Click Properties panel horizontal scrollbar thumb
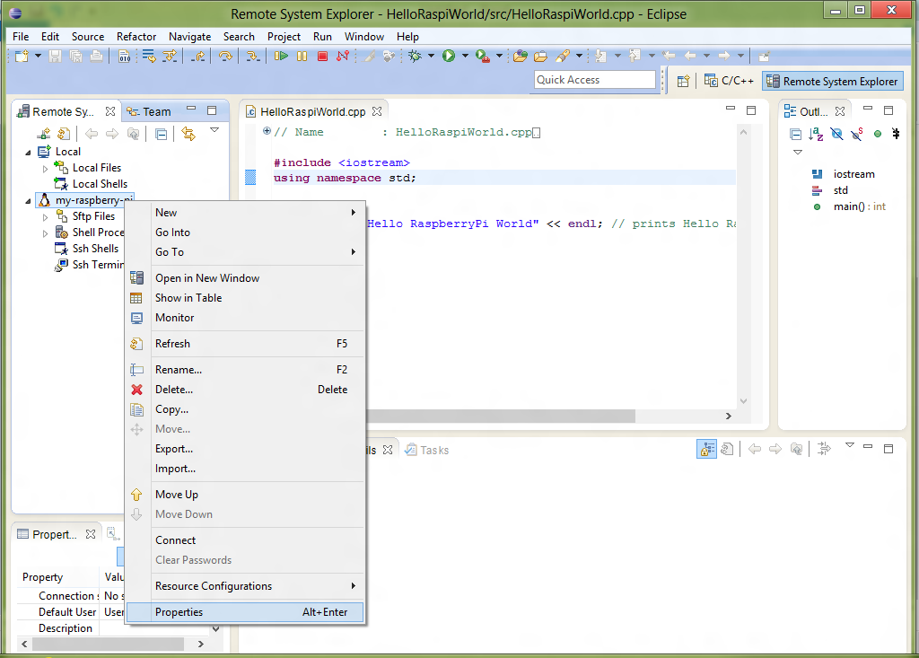The image size is (919, 658). (109, 644)
